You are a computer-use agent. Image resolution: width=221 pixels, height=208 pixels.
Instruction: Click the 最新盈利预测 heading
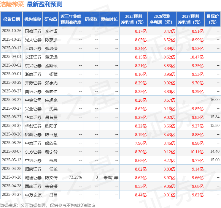pyautogui.click(x=44, y=4)
